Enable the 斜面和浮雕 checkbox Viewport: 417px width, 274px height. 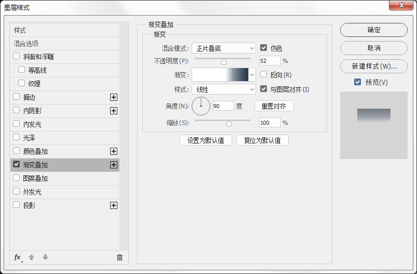[17, 56]
